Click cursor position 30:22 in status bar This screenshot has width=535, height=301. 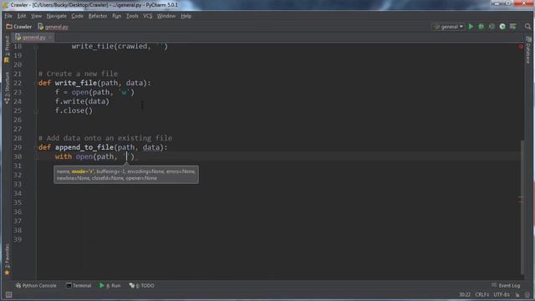point(465,295)
